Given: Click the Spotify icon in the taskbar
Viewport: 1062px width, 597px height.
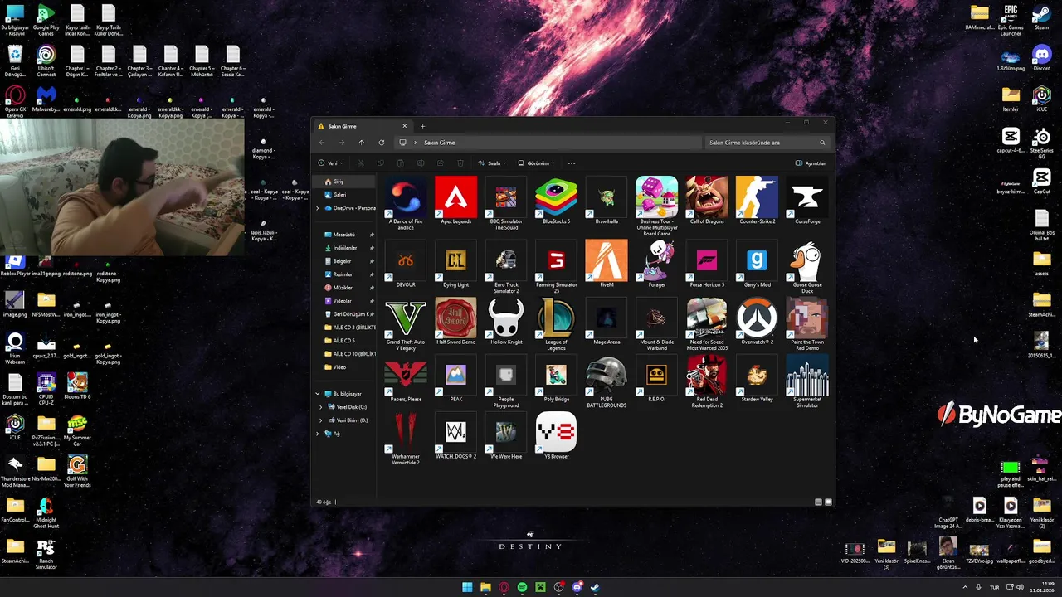Looking at the screenshot, I should [522, 587].
